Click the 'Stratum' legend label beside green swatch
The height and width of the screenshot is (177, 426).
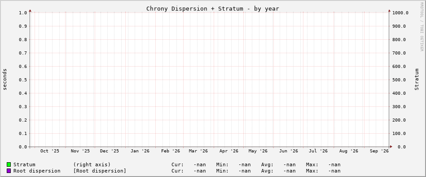click(24, 164)
